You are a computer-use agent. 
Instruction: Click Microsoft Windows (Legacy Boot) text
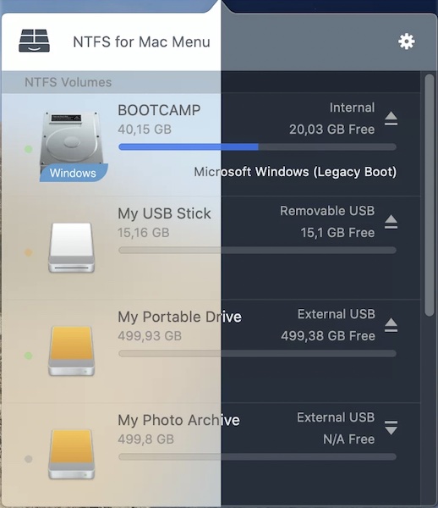pyautogui.click(x=295, y=172)
